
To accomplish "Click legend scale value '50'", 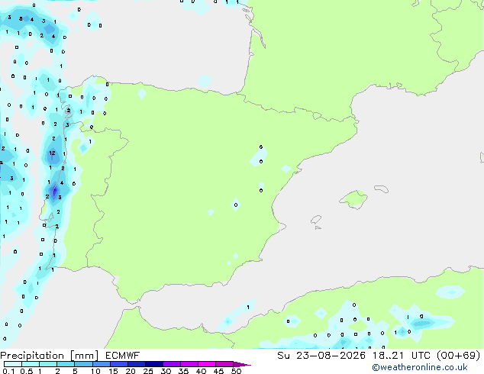I will pyautogui.click(x=236, y=371).
